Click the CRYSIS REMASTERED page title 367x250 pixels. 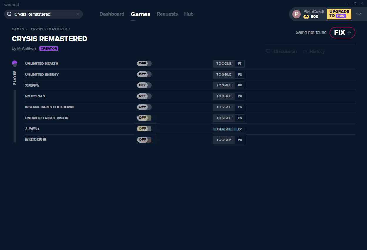tap(50, 39)
